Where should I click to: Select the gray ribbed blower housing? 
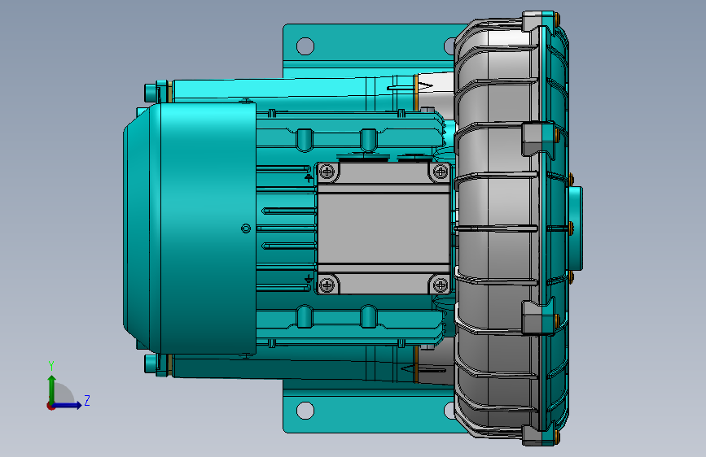(x=498, y=228)
